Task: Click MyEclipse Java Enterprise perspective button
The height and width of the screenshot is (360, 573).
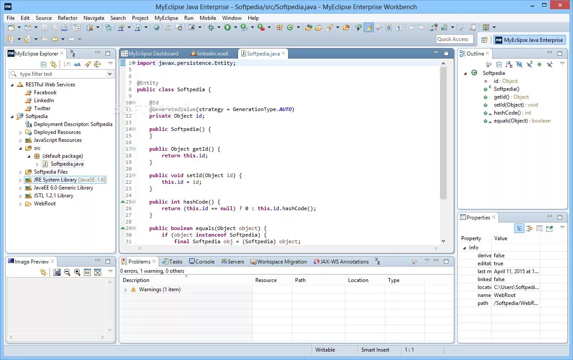Action: (x=529, y=40)
